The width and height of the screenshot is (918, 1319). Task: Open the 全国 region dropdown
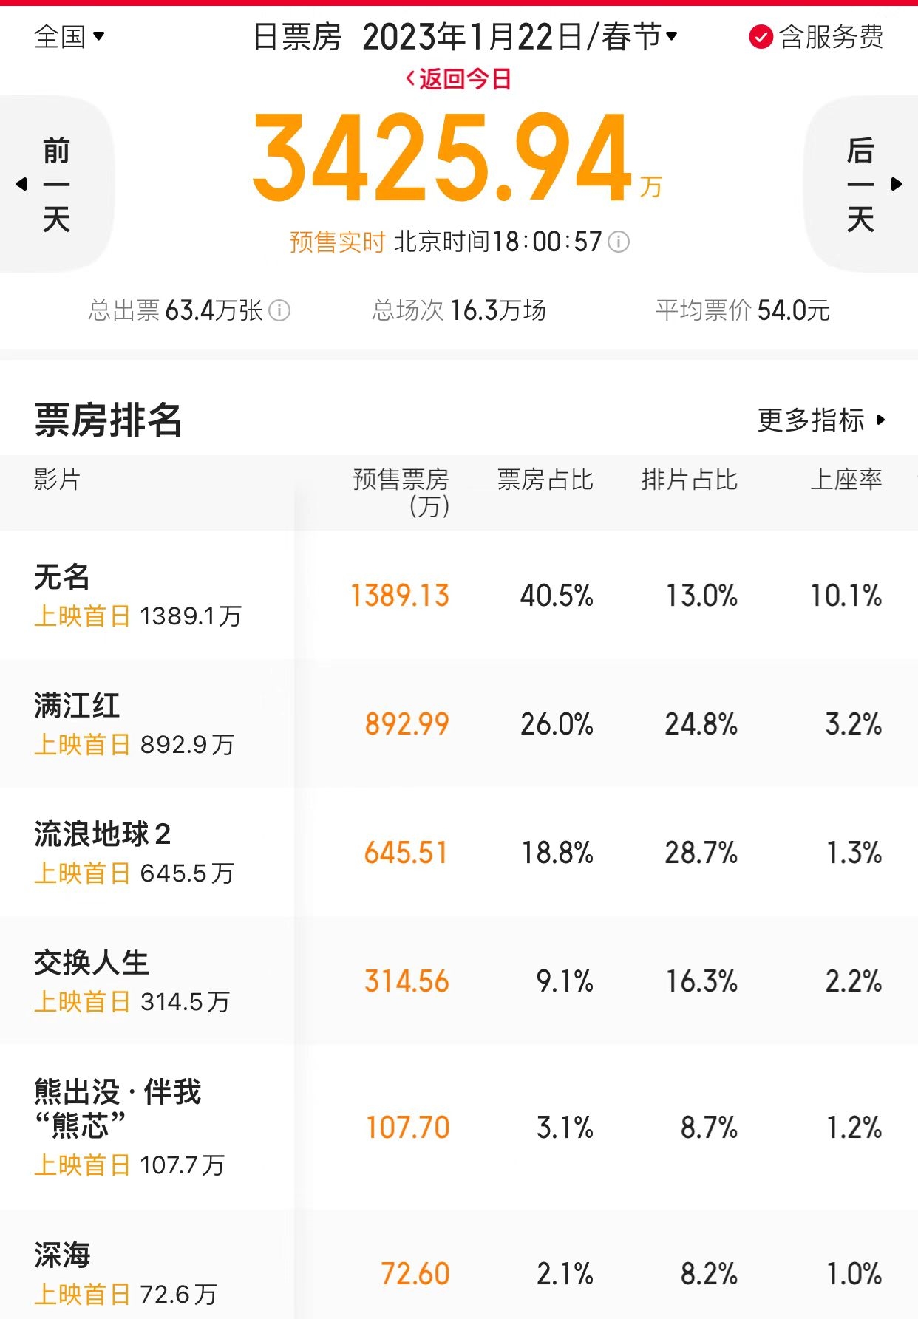[69, 36]
